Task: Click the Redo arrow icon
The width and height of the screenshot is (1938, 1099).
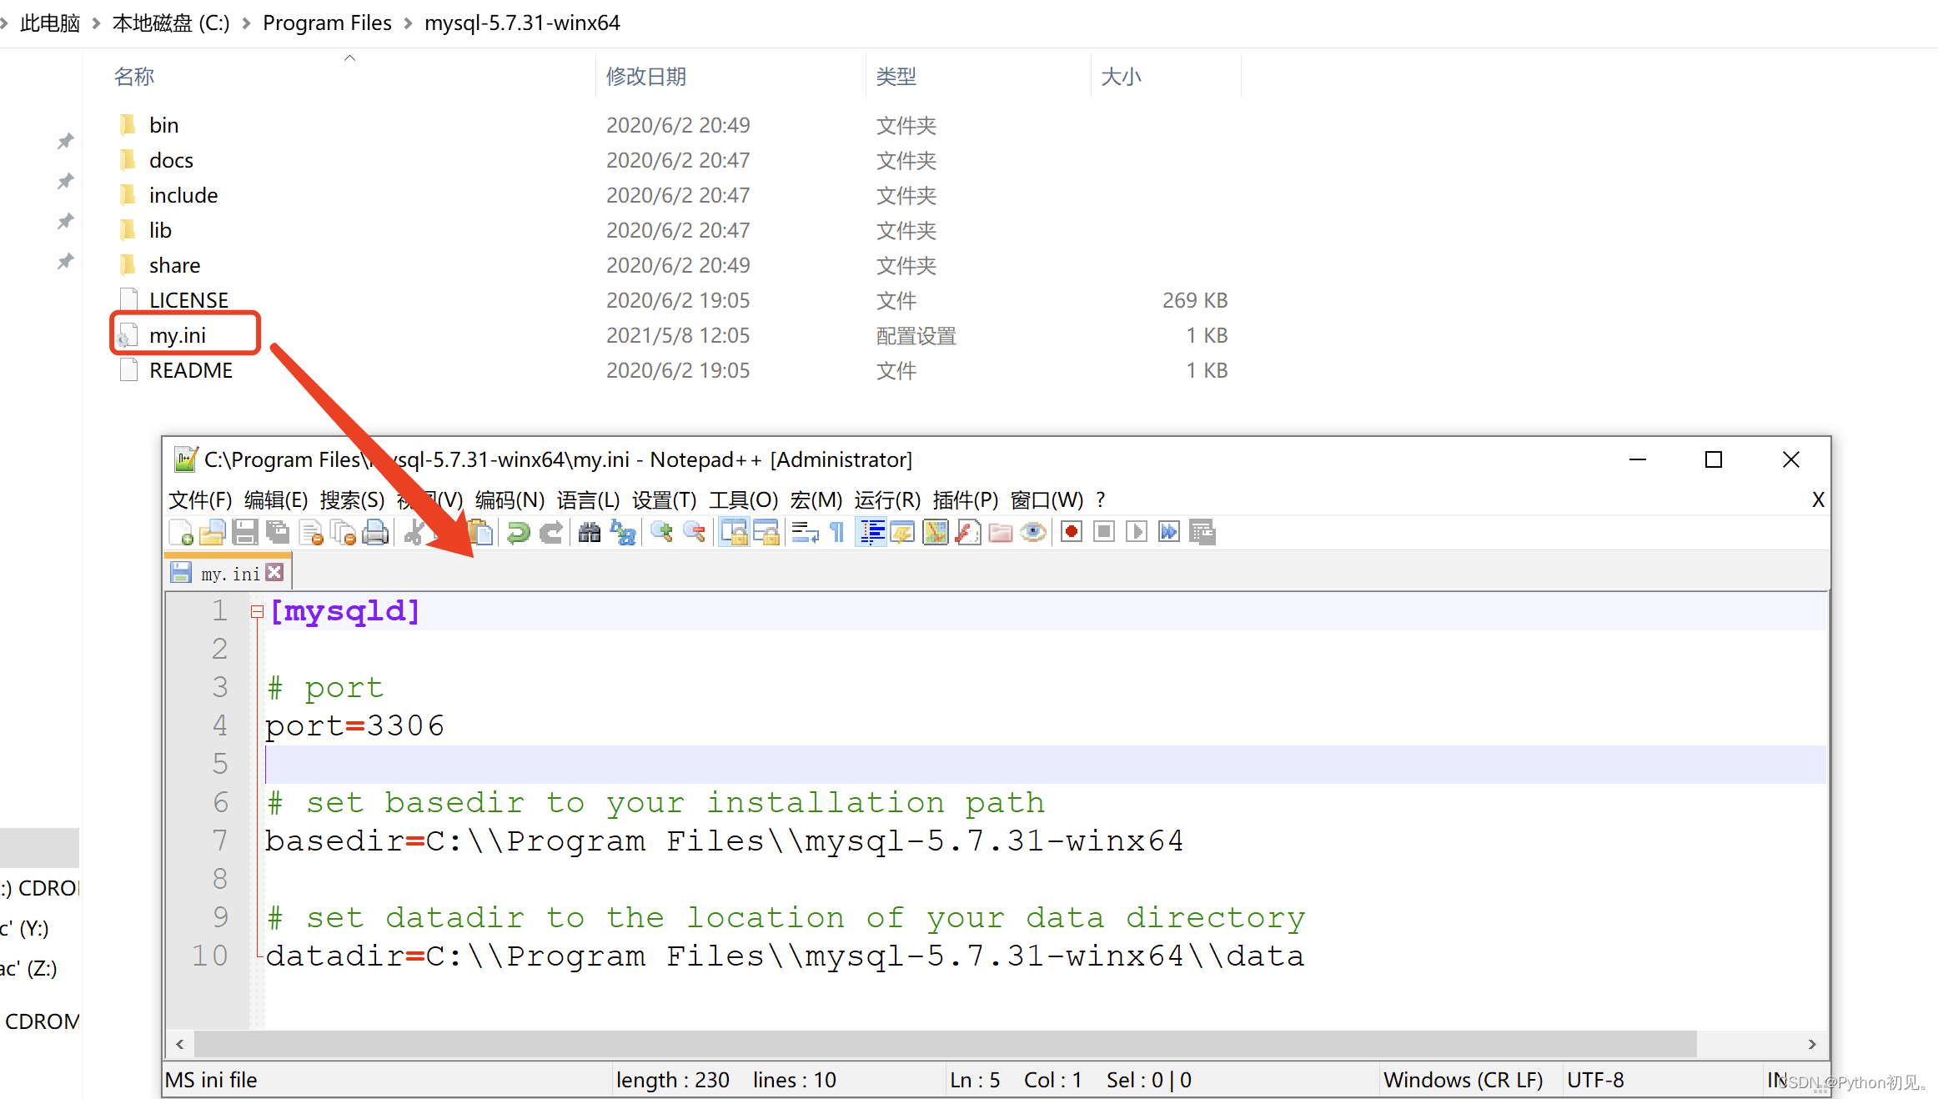Action: [550, 532]
